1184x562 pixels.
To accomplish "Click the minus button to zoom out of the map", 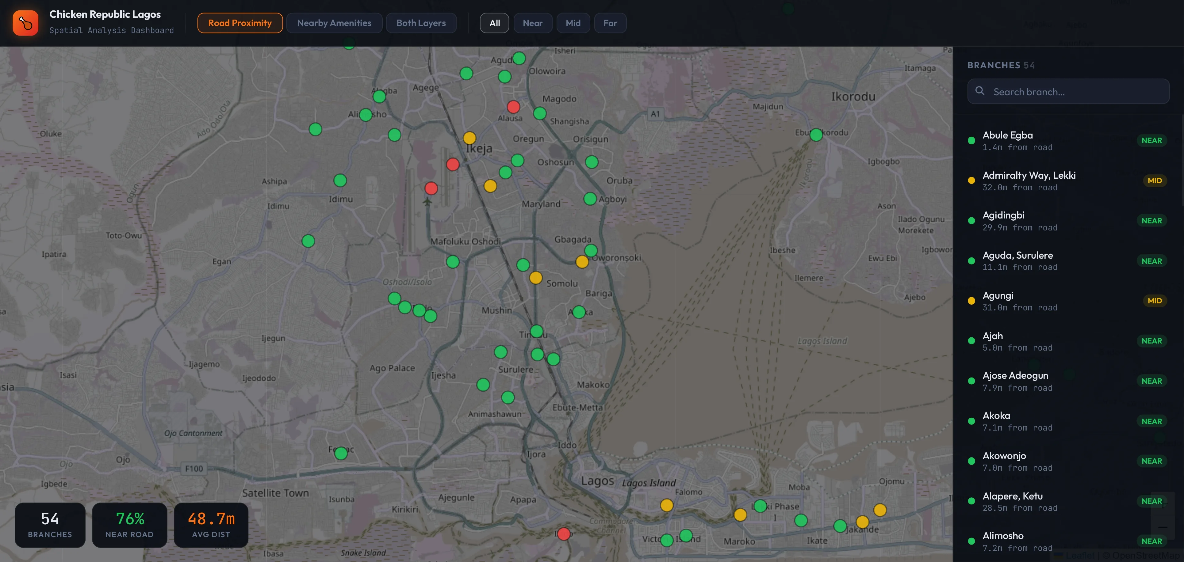I will click(x=1163, y=527).
